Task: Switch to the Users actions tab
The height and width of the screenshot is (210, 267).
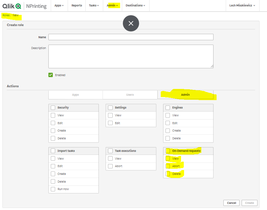Action: point(130,95)
